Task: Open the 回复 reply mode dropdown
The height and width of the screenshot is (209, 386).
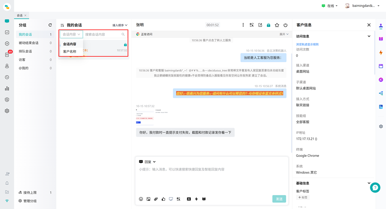Action: tap(147, 162)
